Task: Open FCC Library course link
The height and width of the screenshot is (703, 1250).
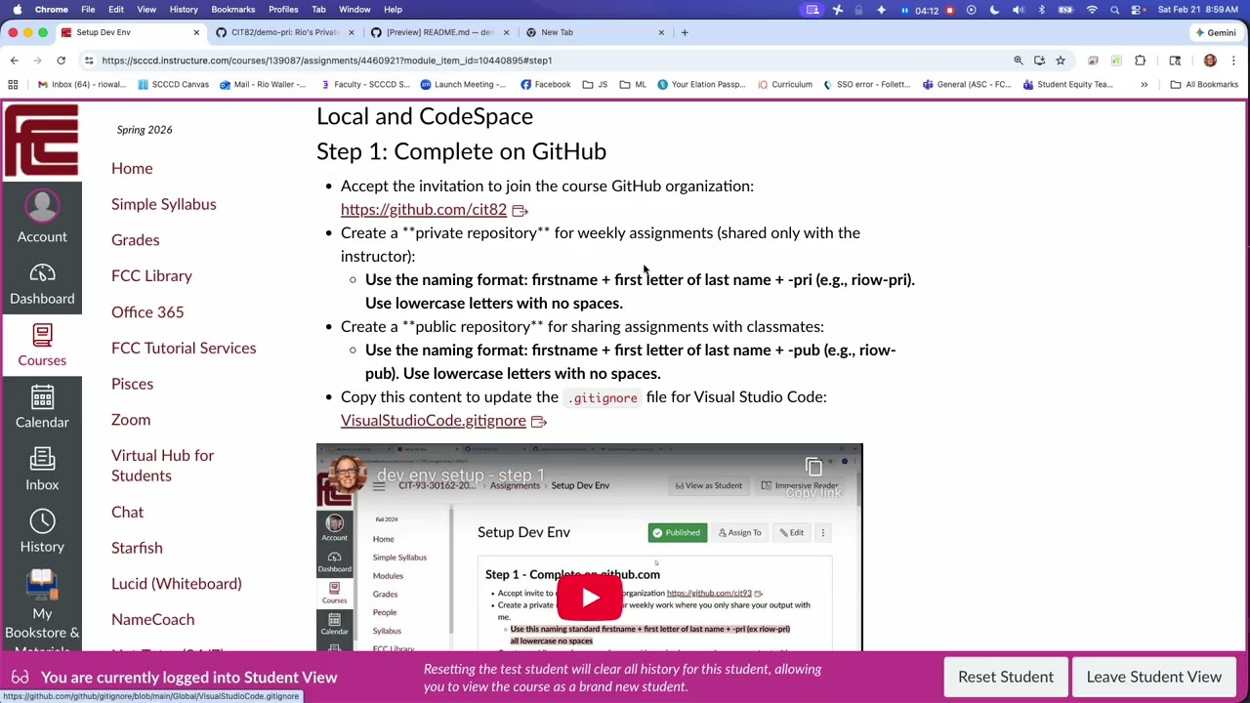Action: (151, 275)
